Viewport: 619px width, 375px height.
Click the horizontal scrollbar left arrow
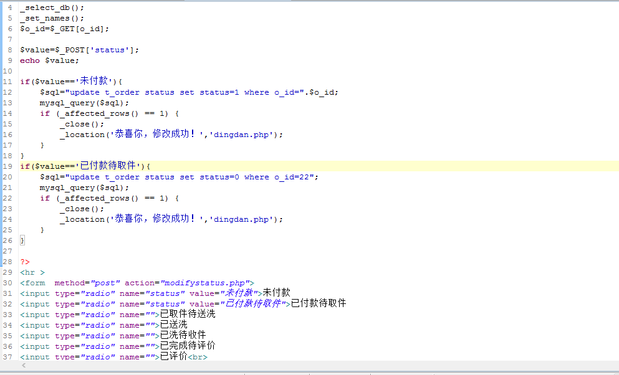[x=24, y=366]
